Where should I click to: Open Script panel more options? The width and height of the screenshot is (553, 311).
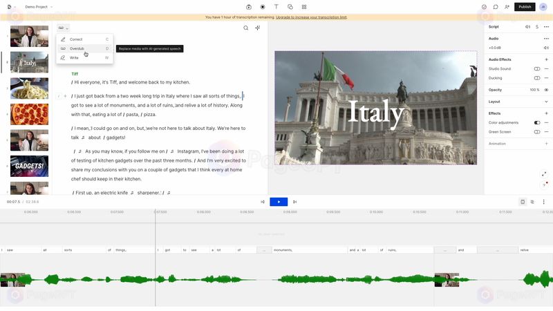pyautogui.click(x=546, y=27)
